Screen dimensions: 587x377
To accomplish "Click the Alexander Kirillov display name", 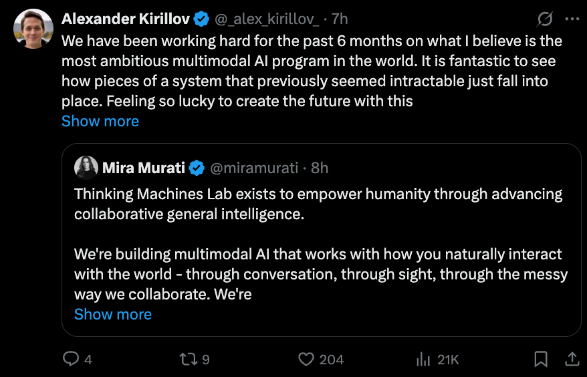I will (126, 19).
